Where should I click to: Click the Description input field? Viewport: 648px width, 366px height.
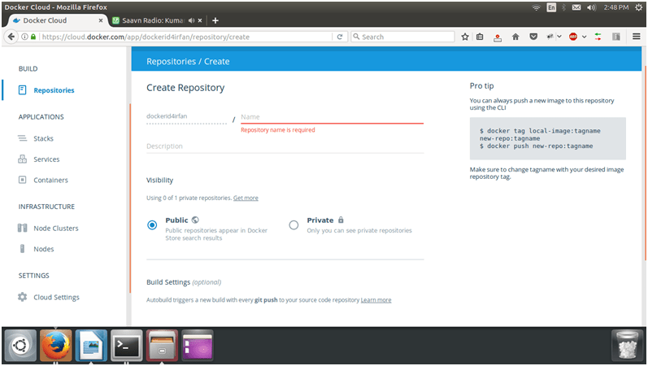tap(285, 146)
